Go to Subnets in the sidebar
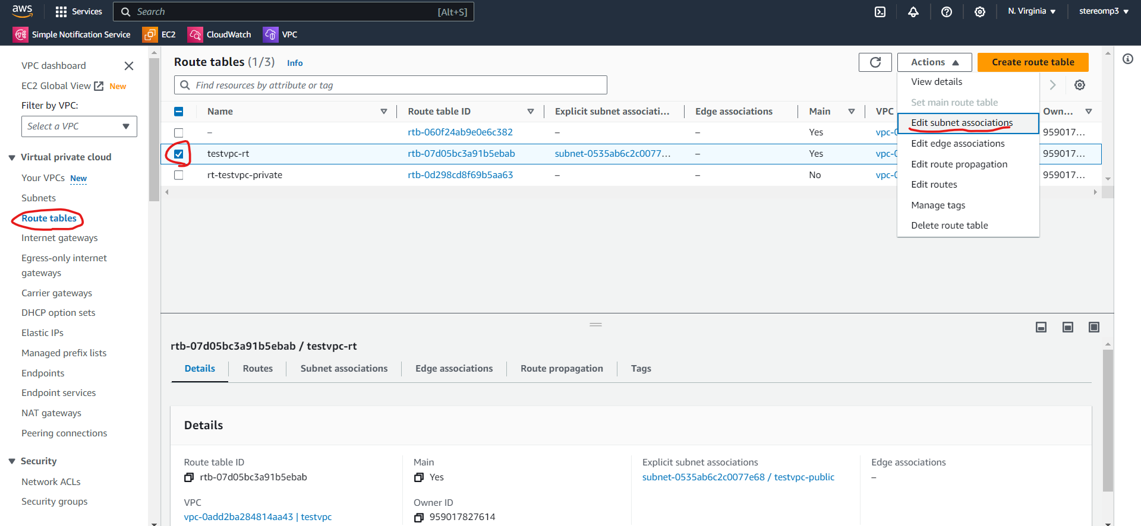 click(x=39, y=198)
